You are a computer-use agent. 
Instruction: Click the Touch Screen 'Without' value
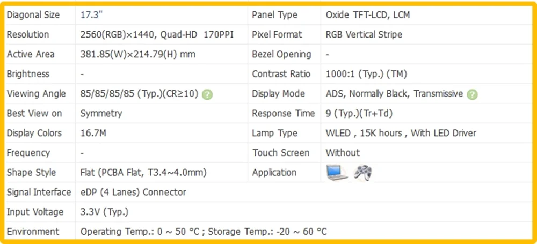pyautogui.click(x=343, y=153)
